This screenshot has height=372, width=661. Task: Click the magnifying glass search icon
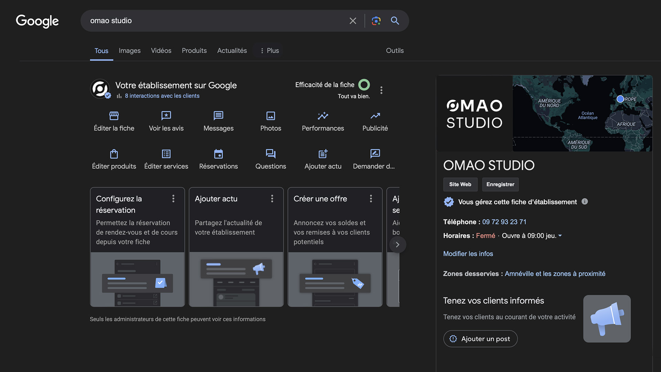(x=395, y=21)
